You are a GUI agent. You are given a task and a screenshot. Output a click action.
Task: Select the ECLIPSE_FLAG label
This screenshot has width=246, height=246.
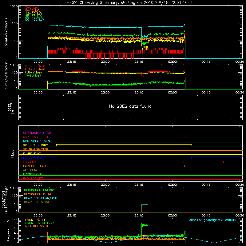tap(34, 158)
